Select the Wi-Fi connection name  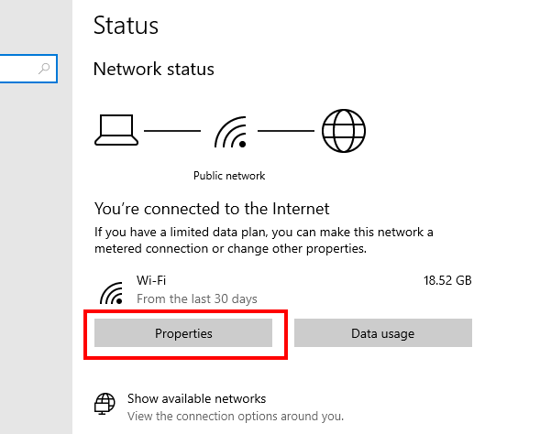(151, 280)
